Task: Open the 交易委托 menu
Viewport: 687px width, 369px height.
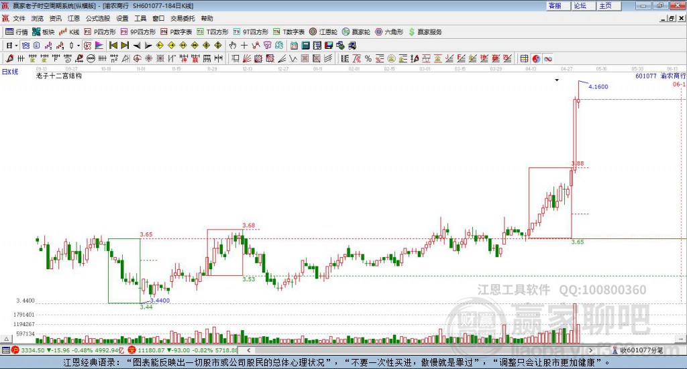Action: pyautogui.click(x=182, y=18)
